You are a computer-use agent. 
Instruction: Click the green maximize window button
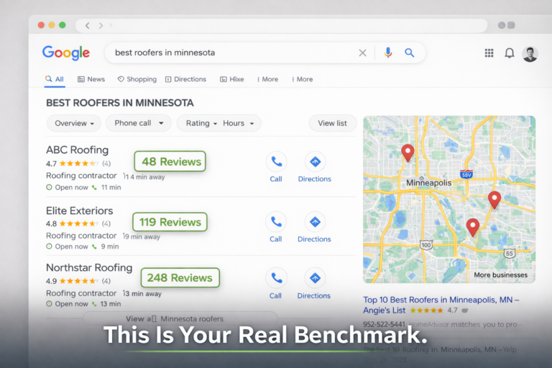(63, 25)
